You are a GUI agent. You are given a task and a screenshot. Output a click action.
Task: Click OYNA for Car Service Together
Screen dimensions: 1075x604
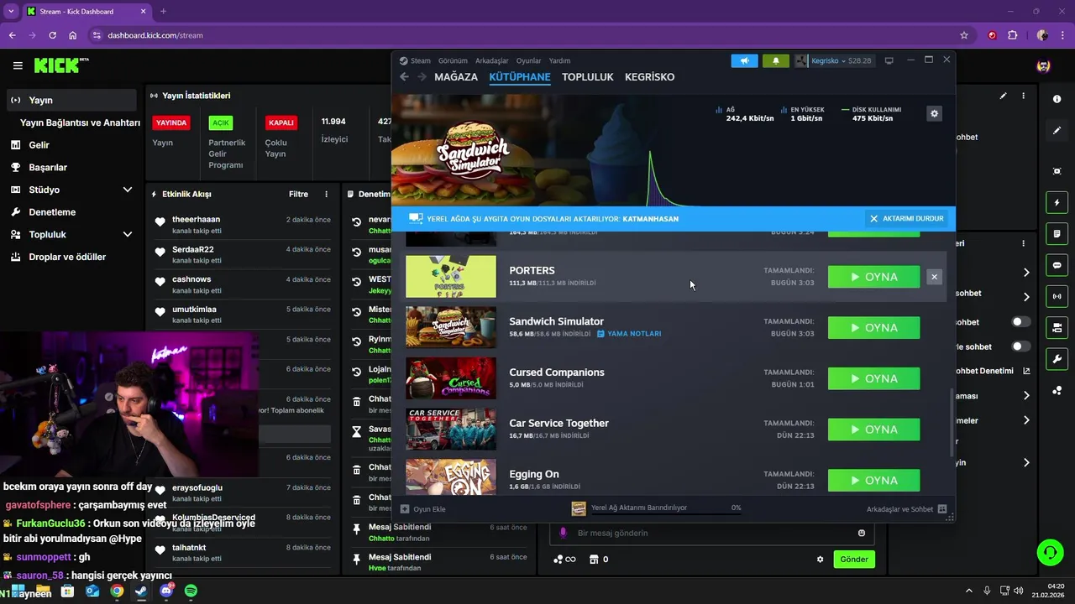[x=873, y=430]
